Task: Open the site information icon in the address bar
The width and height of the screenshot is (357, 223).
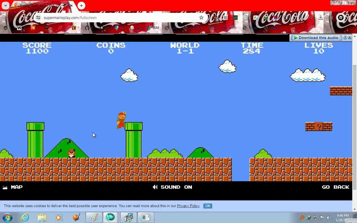Action: point(38,18)
